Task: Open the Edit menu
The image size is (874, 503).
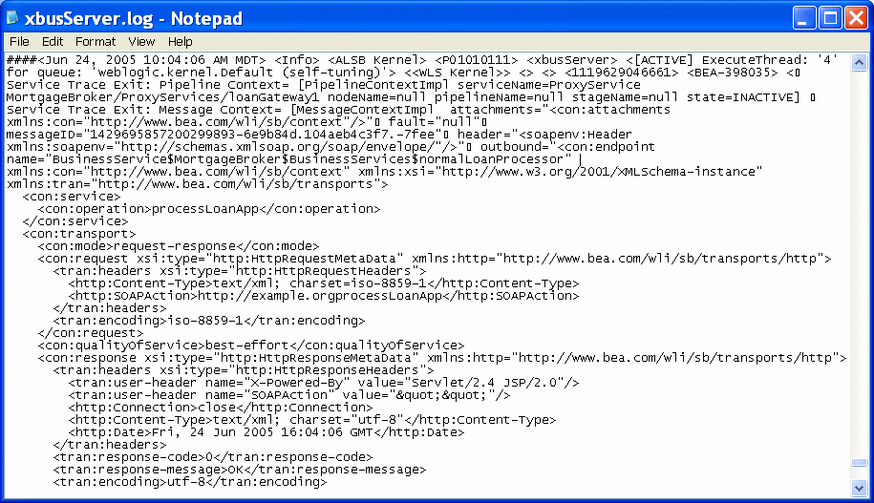Action: (x=53, y=42)
